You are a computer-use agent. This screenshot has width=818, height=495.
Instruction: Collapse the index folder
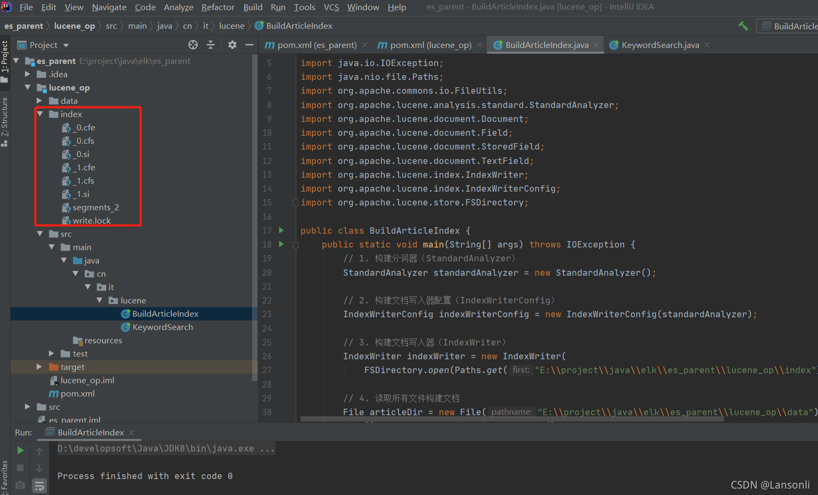pos(40,114)
